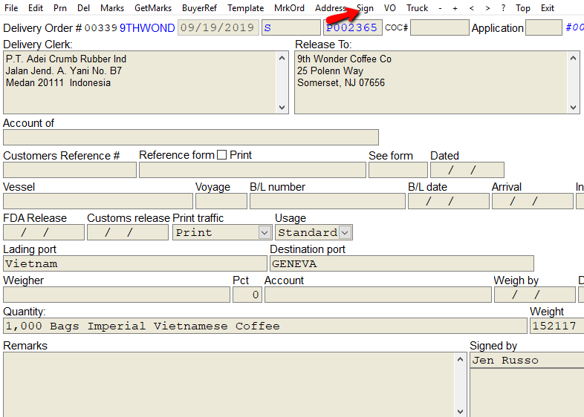Click the Sign menu item
The height and width of the screenshot is (417, 584).
(x=365, y=8)
